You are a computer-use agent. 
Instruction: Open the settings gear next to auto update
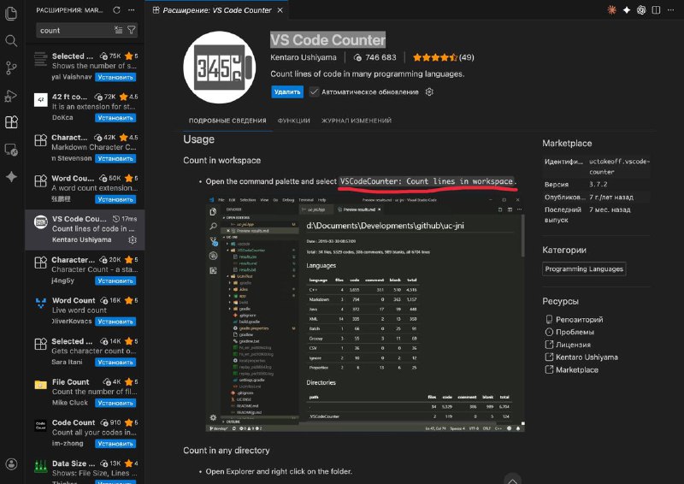pyautogui.click(x=429, y=92)
